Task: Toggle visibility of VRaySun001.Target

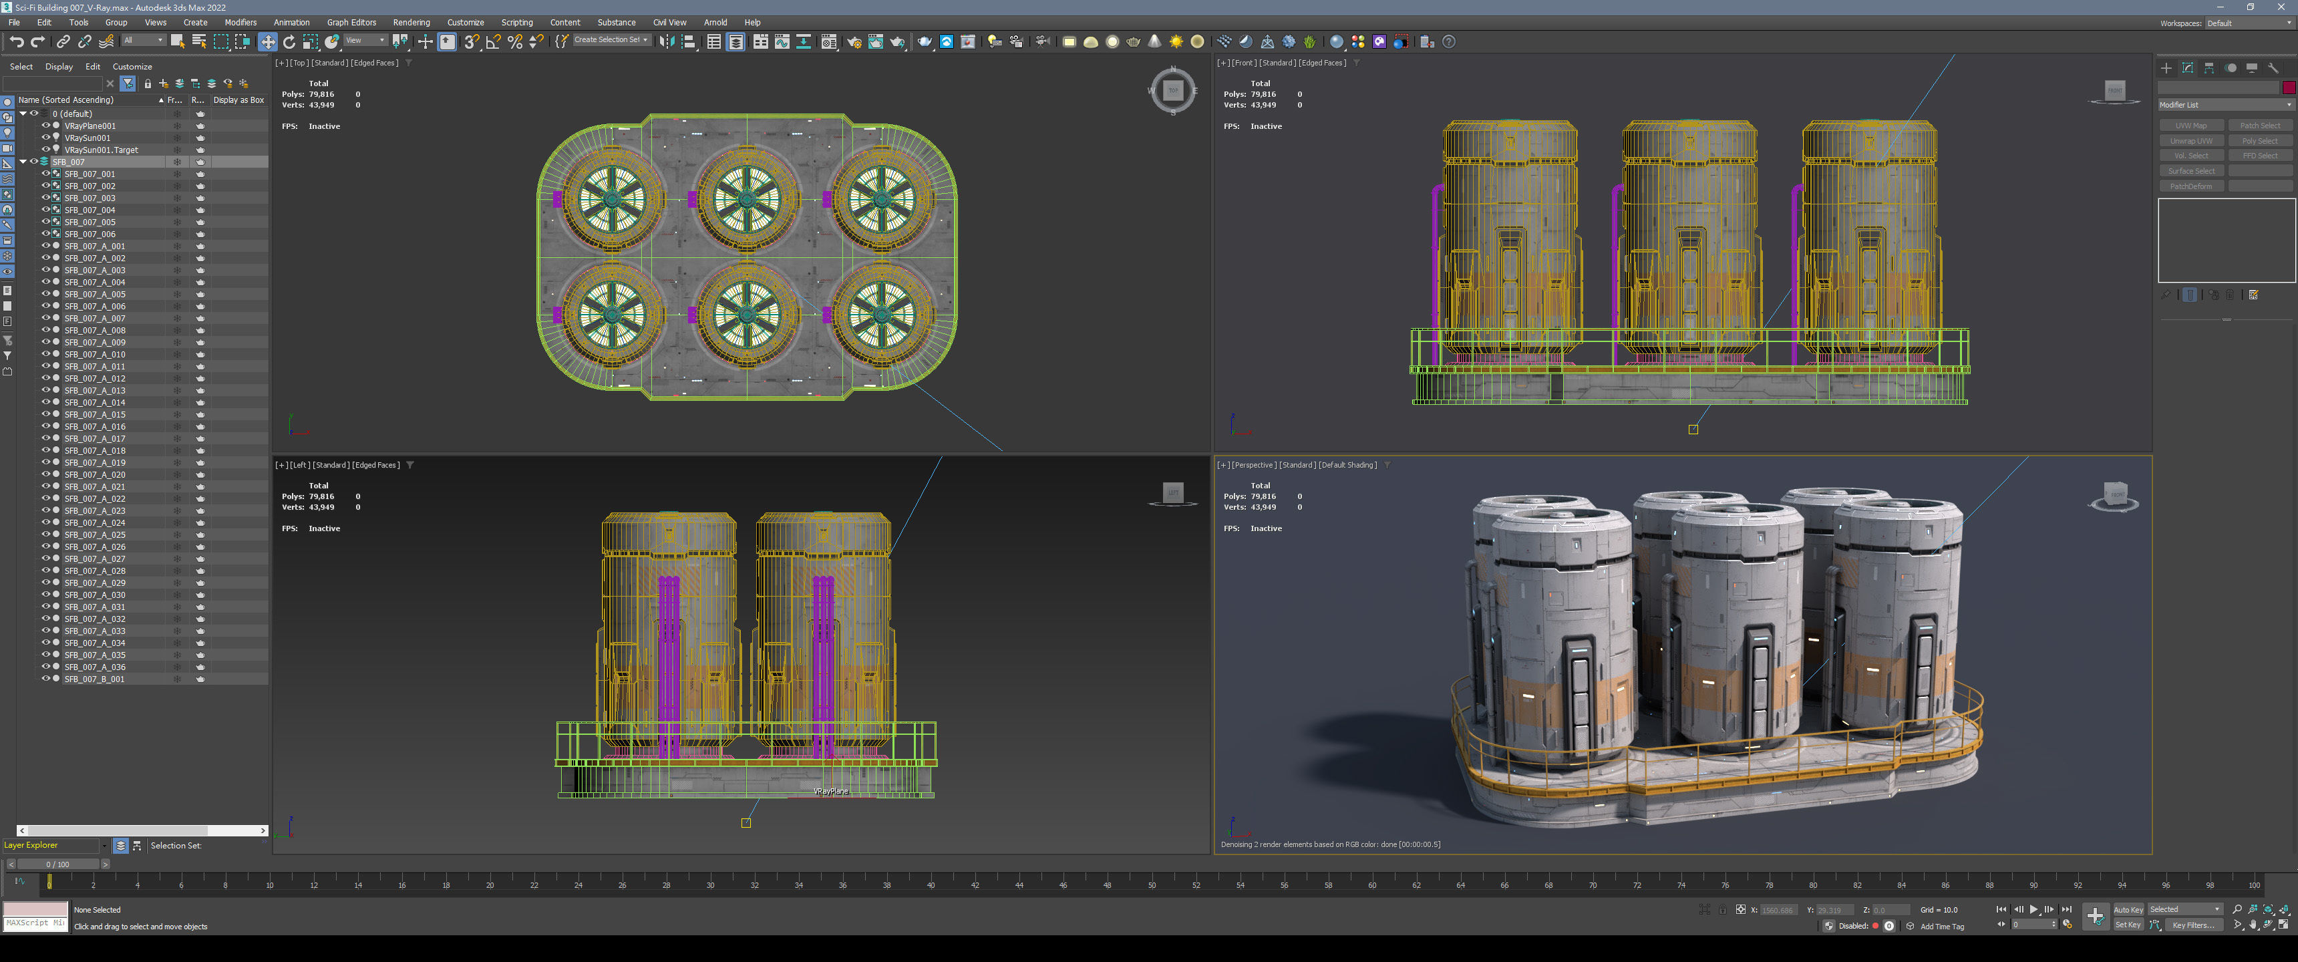Action: click(45, 150)
